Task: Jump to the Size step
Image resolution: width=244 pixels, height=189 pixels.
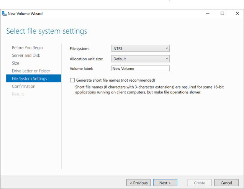Action: pos(16,63)
